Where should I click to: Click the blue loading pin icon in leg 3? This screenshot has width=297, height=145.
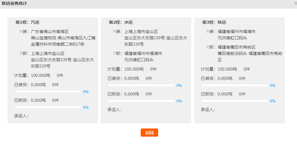[208, 32]
